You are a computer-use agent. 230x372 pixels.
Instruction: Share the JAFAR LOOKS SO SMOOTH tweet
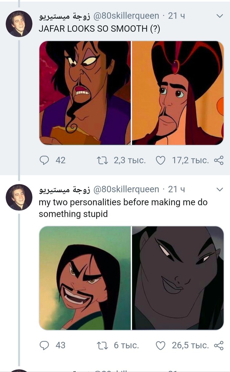(218, 160)
